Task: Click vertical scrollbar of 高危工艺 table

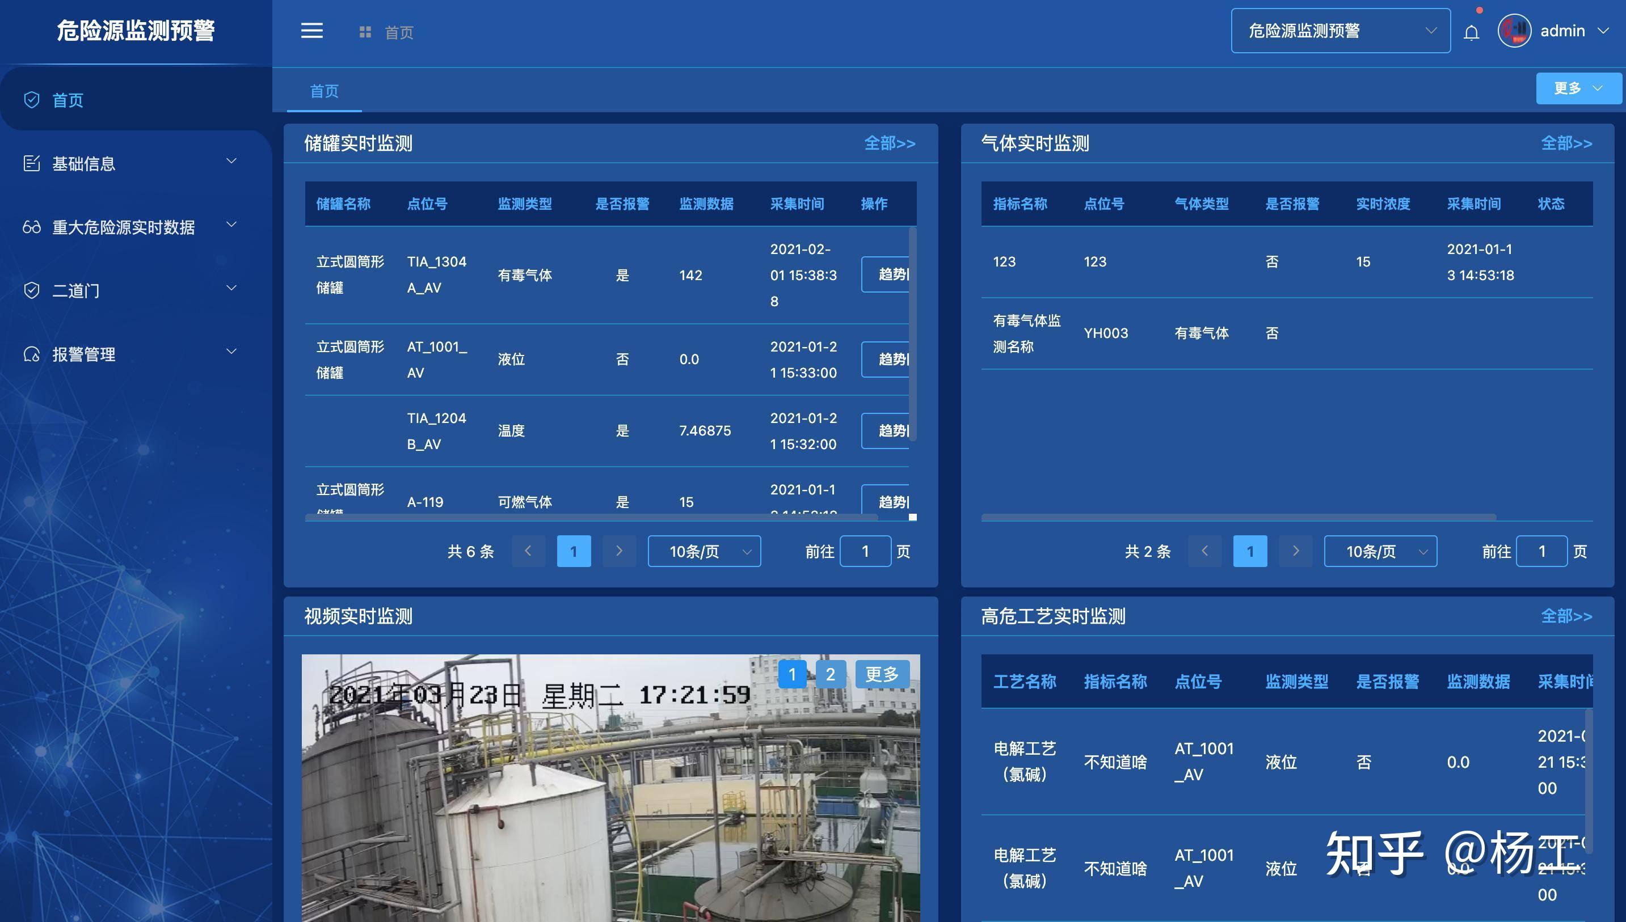Action: [x=1589, y=781]
